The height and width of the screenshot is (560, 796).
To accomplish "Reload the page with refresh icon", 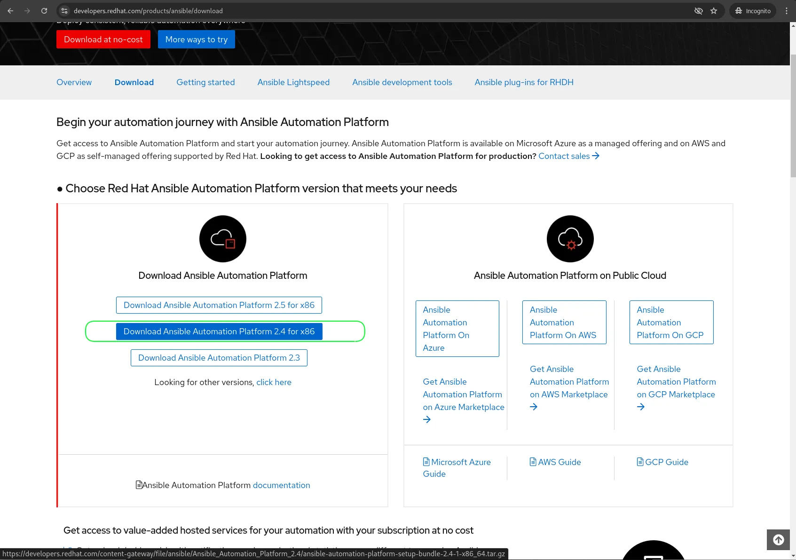I will point(44,11).
